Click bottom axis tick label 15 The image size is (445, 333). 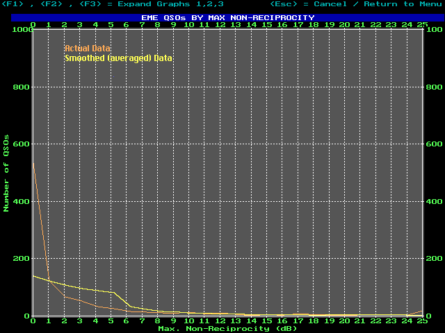[x=267, y=321]
